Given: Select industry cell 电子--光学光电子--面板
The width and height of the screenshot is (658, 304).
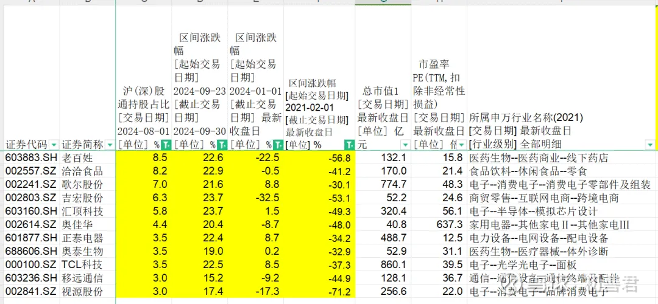Looking at the screenshot, I should 523,265.
